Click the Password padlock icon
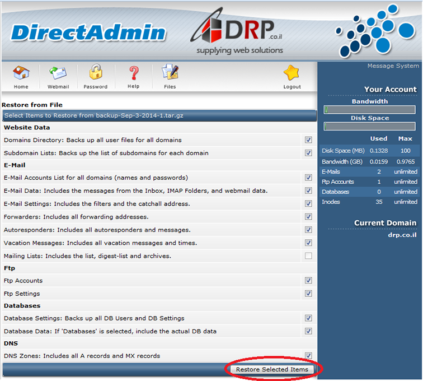The height and width of the screenshot is (381, 423). click(x=96, y=73)
